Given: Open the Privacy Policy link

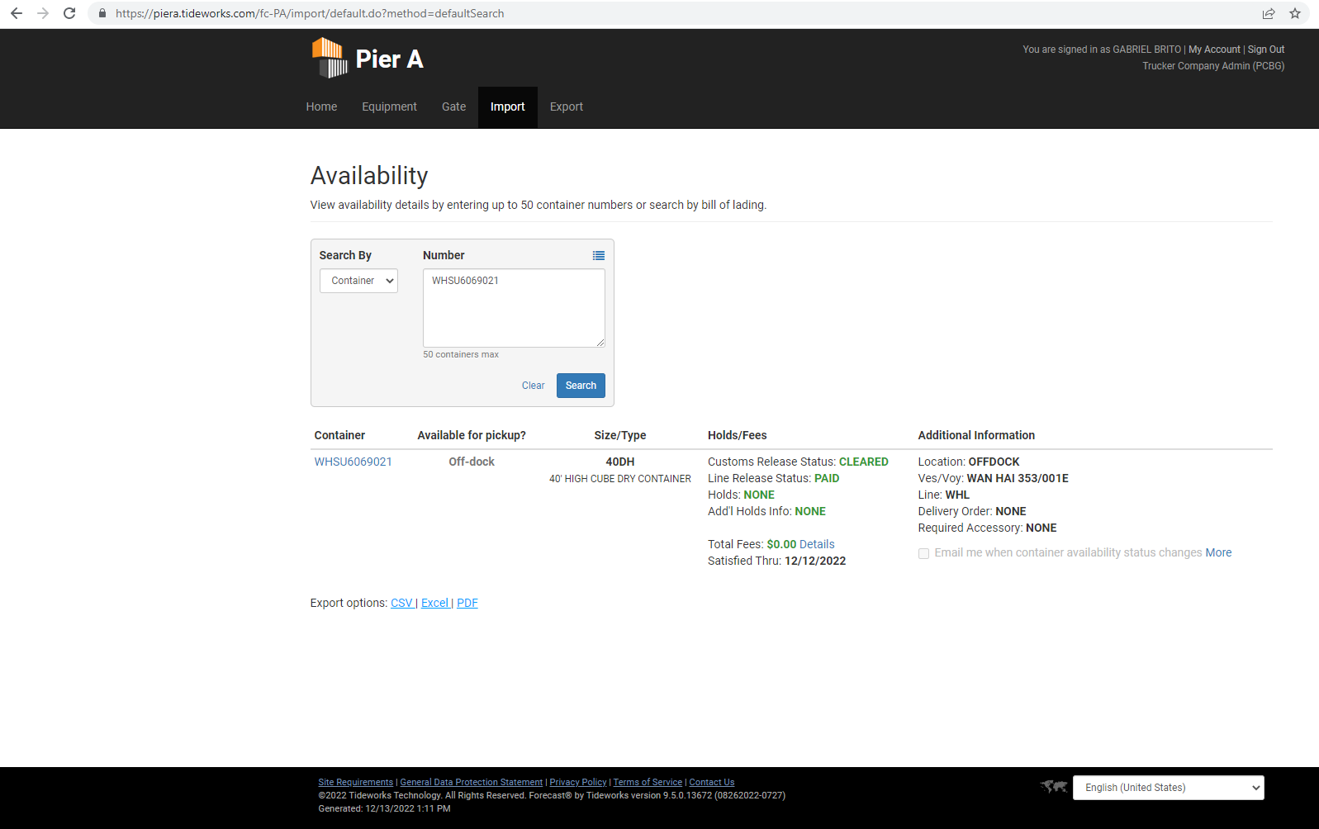Looking at the screenshot, I should coord(578,782).
